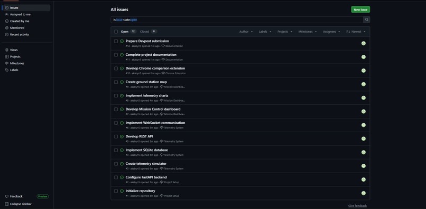
Task: Click assignee avatar for Implement WebSocket communication
Action: tap(363, 125)
